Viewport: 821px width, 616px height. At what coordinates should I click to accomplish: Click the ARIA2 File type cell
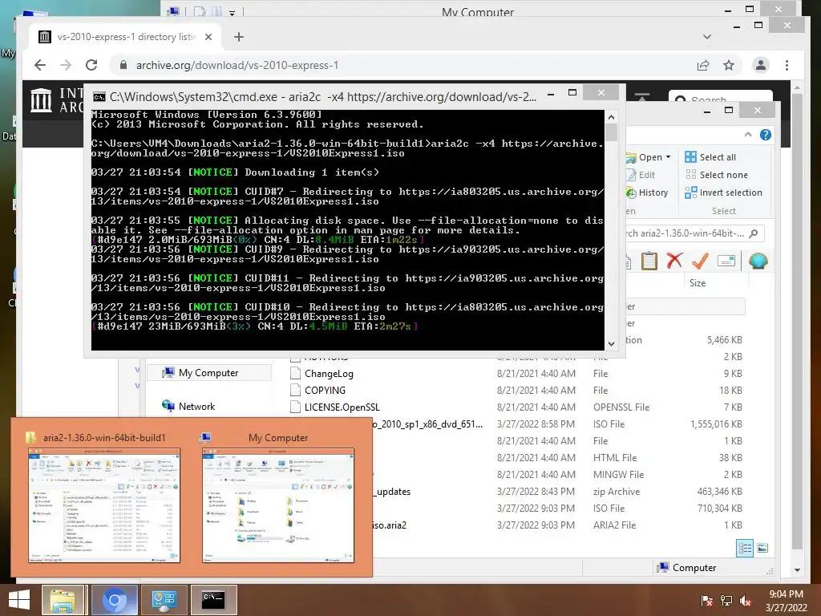point(614,525)
